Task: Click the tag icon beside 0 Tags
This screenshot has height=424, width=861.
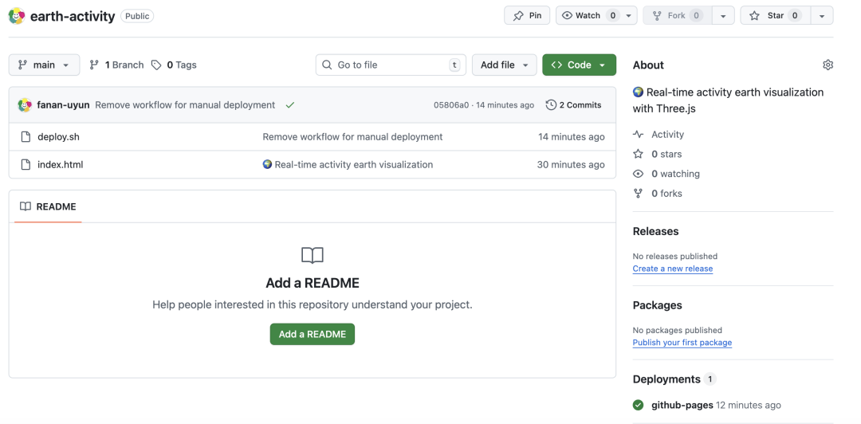Action: 156,65
